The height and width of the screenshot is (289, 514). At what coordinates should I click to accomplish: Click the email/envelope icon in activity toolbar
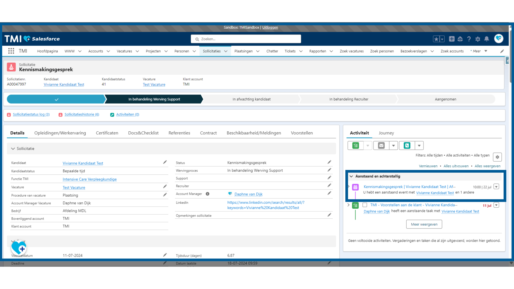point(381,145)
